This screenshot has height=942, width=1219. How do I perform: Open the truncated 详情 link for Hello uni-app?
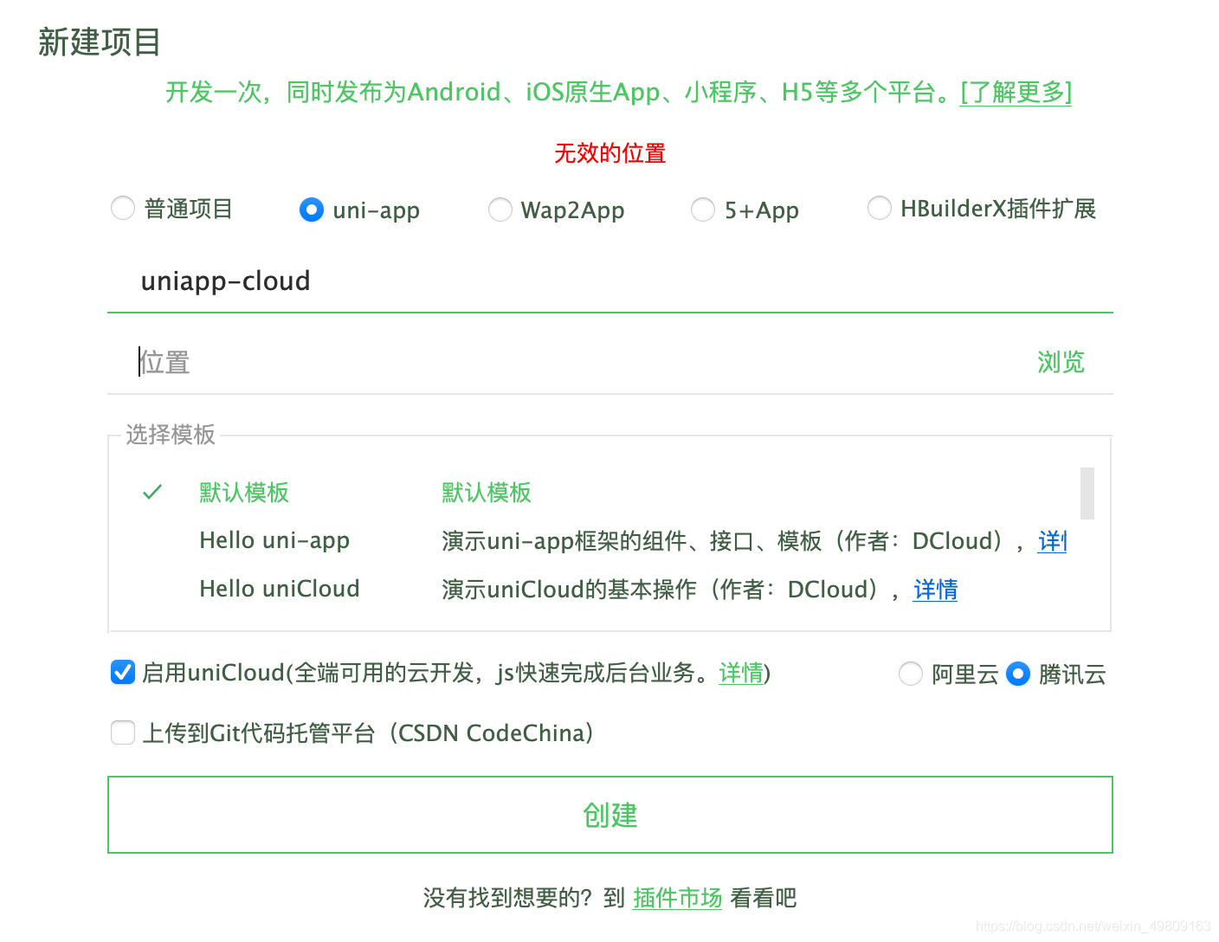tap(1052, 541)
